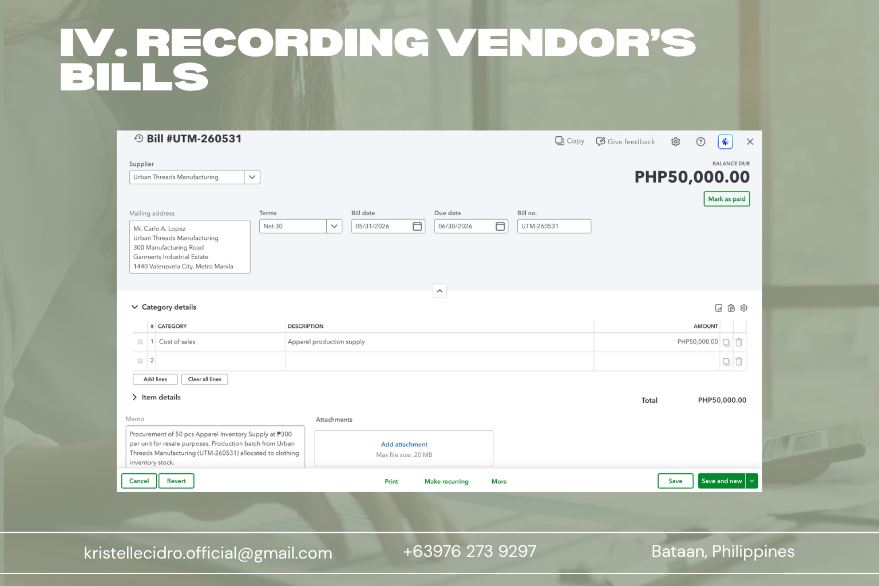The width and height of the screenshot is (879, 586).
Task: Click Mark as paid button
Action: pyautogui.click(x=727, y=199)
